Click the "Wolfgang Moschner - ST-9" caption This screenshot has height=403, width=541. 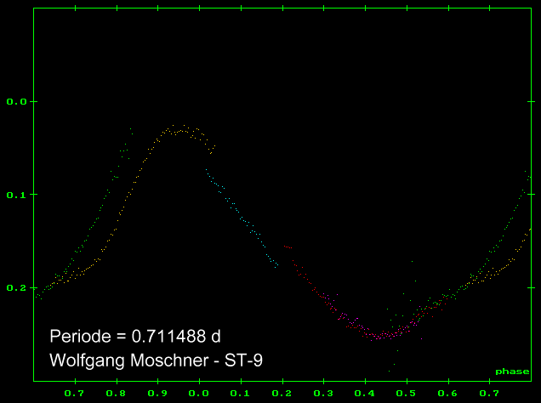pos(156,360)
